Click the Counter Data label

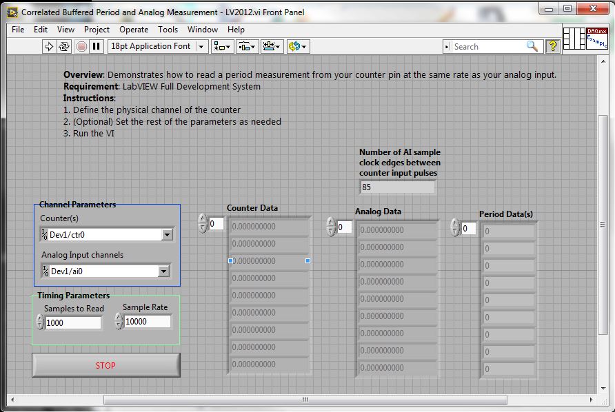click(x=252, y=208)
